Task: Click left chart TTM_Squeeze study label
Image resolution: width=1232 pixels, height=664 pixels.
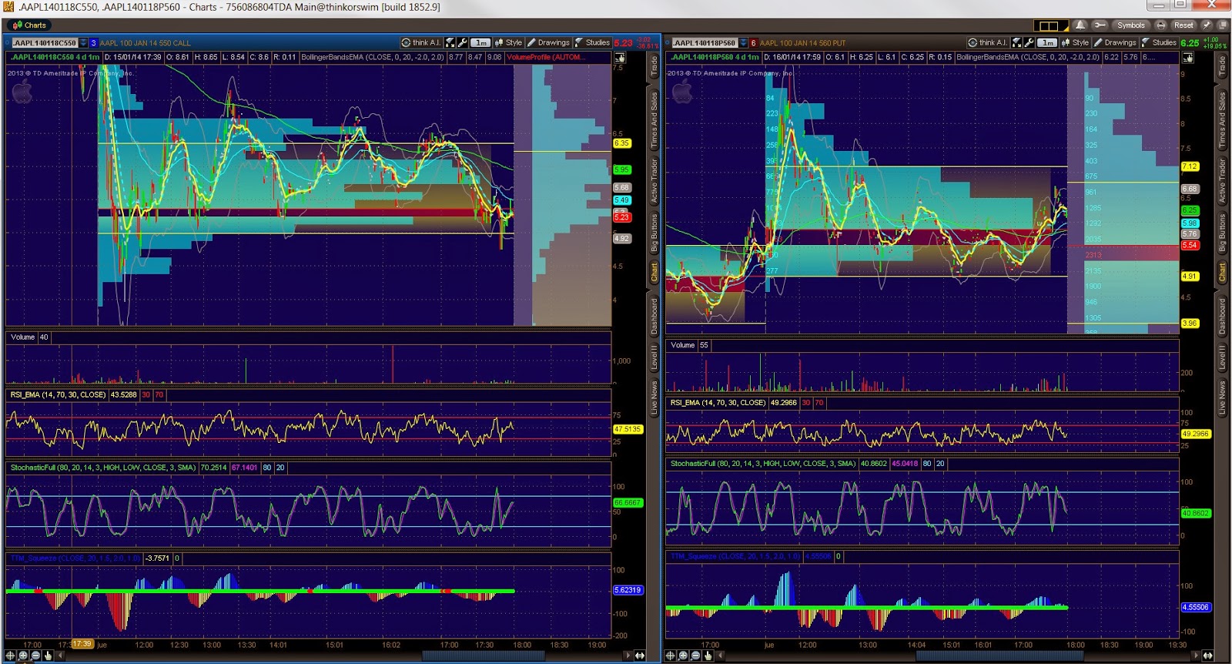Action: [75, 558]
